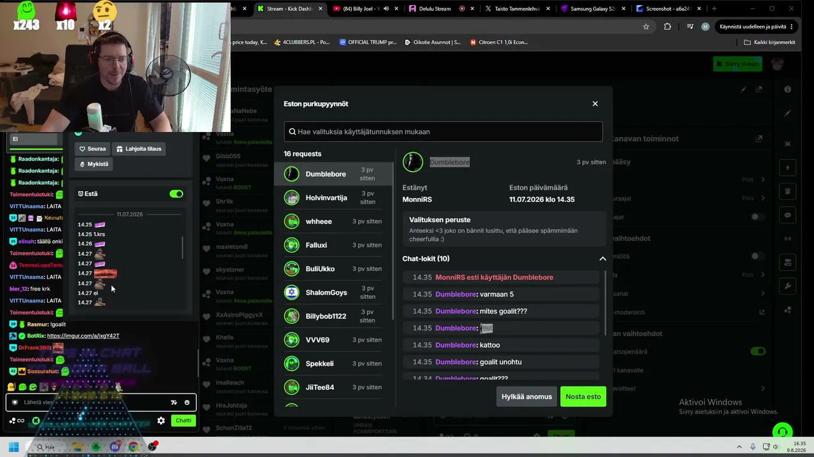Open ShalomGoys unban request
The height and width of the screenshot is (457, 814).
[x=334, y=293]
